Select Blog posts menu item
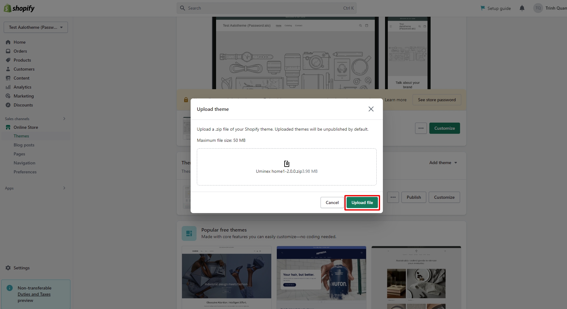567x309 pixels. [24, 145]
